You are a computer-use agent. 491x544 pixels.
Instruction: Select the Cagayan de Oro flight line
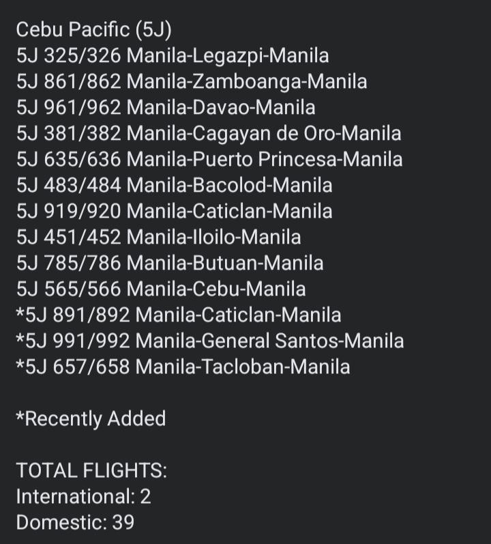[208, 134]
